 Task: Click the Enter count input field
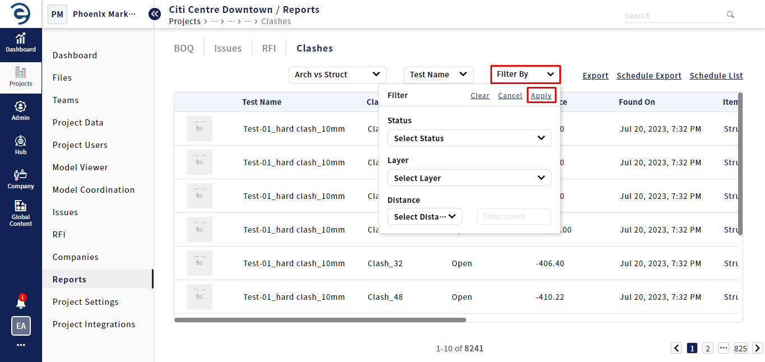pyautogui.click(x=514, y=216)
